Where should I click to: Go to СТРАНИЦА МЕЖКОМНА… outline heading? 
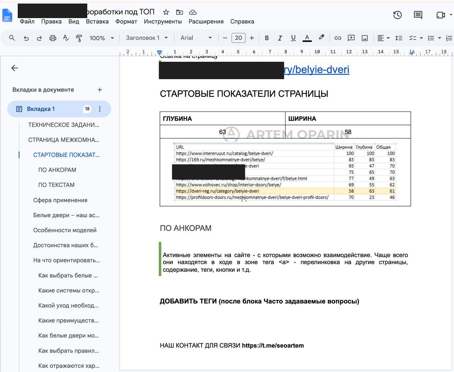pos(63,140)
